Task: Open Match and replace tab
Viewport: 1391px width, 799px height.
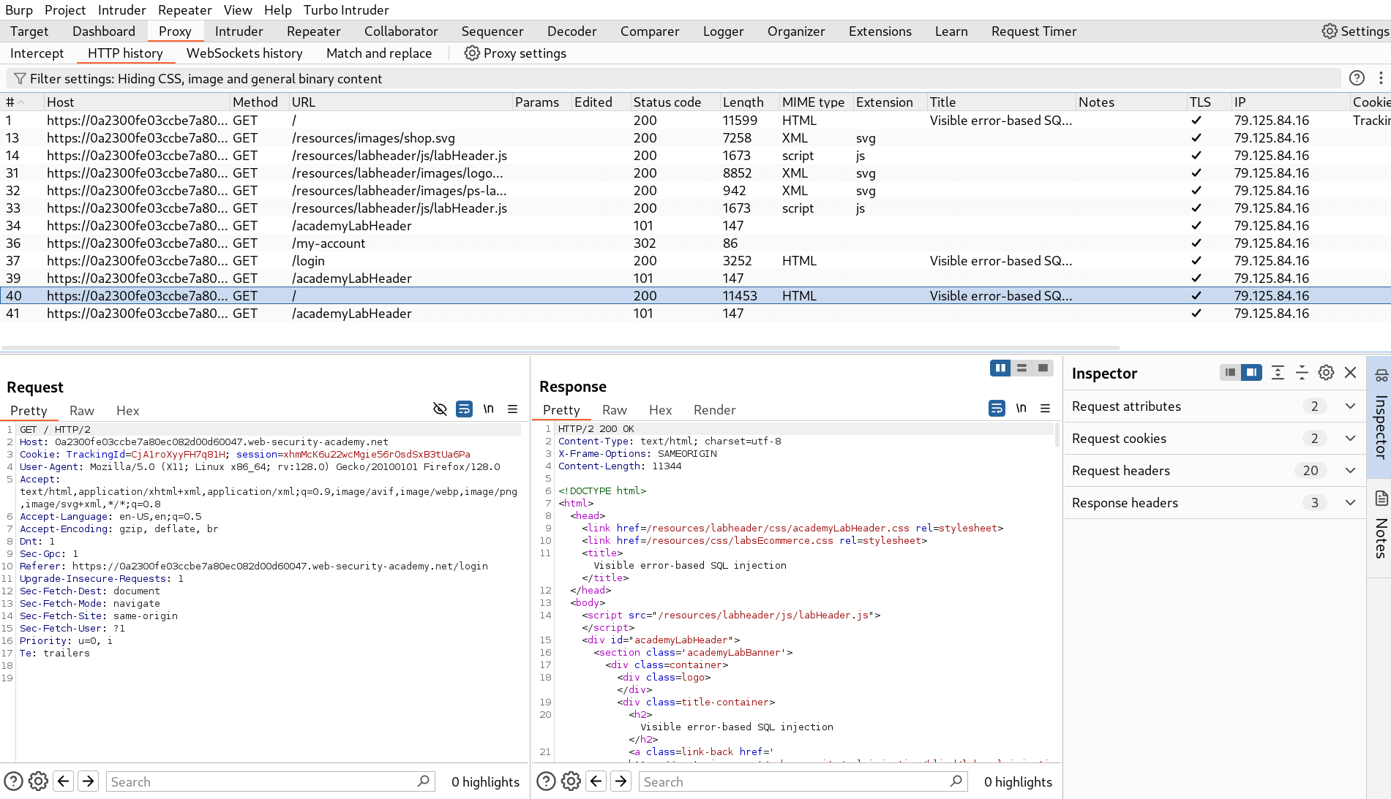Action: [379, 53]
